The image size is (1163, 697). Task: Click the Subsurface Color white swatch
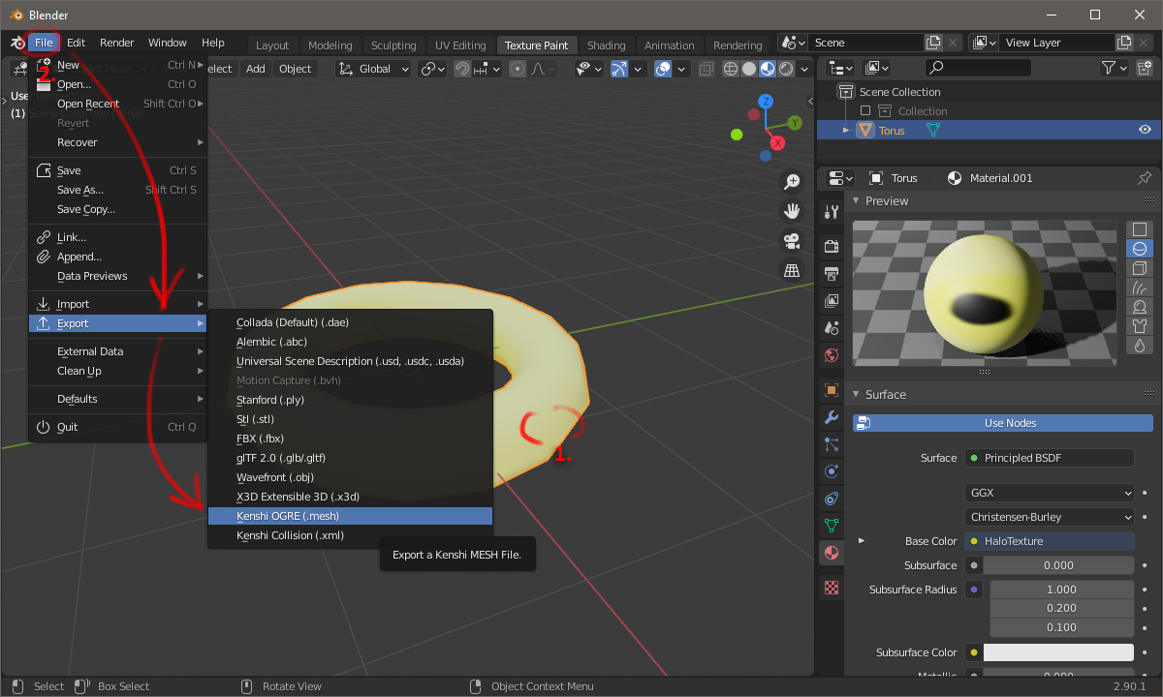[x=1061, y=652]
